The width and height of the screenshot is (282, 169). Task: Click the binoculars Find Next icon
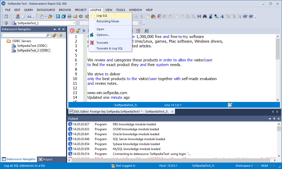point(211,17)
